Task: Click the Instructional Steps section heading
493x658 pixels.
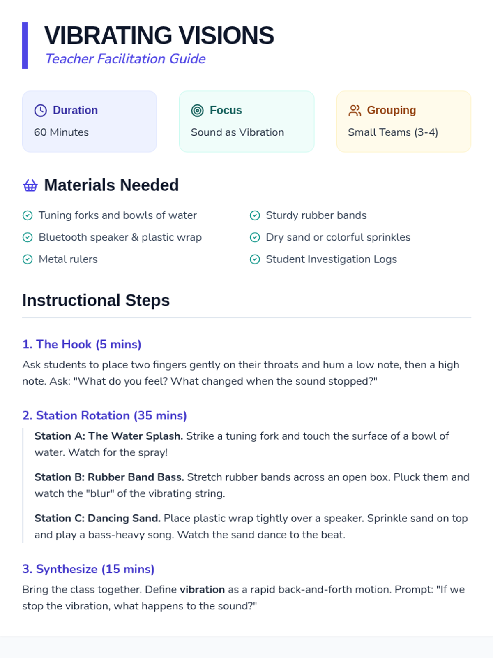Action: (x=96, y=300)
